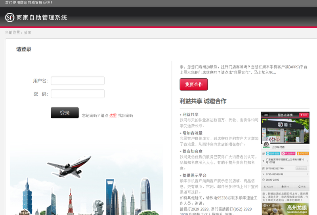Click the 当前位置：登录 breadcrumb
Image resolution: width=317 pixels, height=215 pixels.
[x=18, y=32]
